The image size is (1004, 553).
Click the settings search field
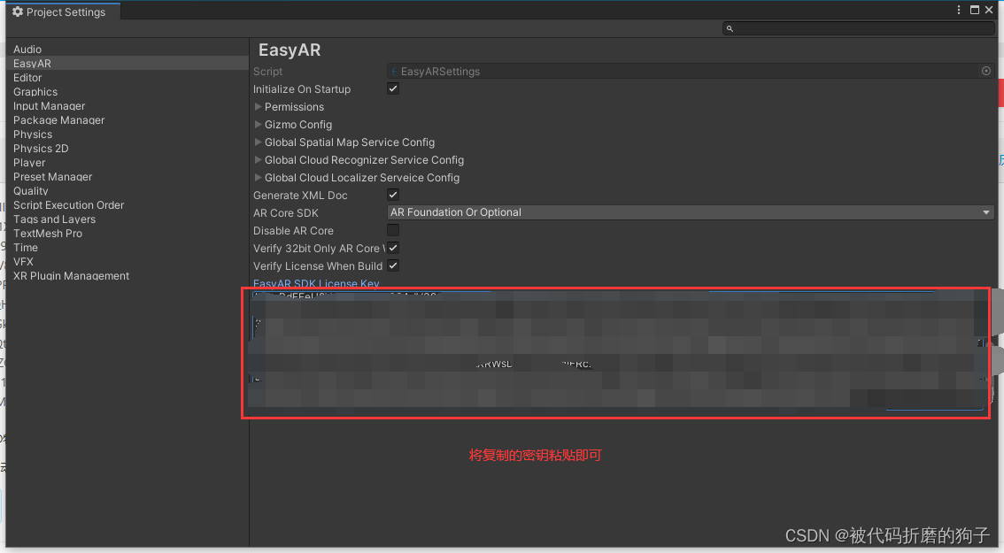[858, 28]
